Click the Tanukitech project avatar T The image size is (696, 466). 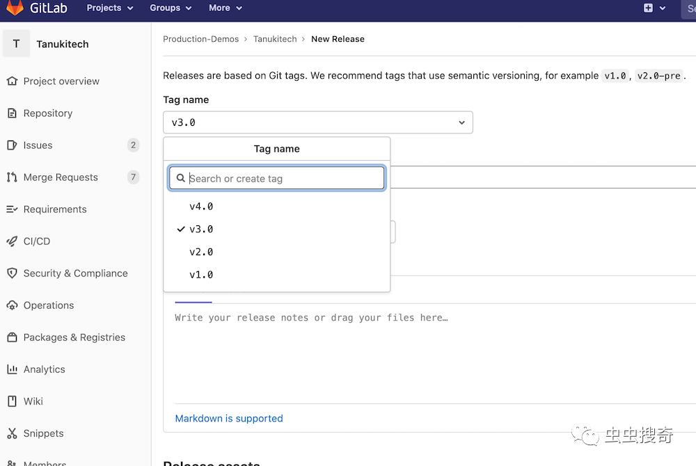pyautogui.click(x=17, y=43)
